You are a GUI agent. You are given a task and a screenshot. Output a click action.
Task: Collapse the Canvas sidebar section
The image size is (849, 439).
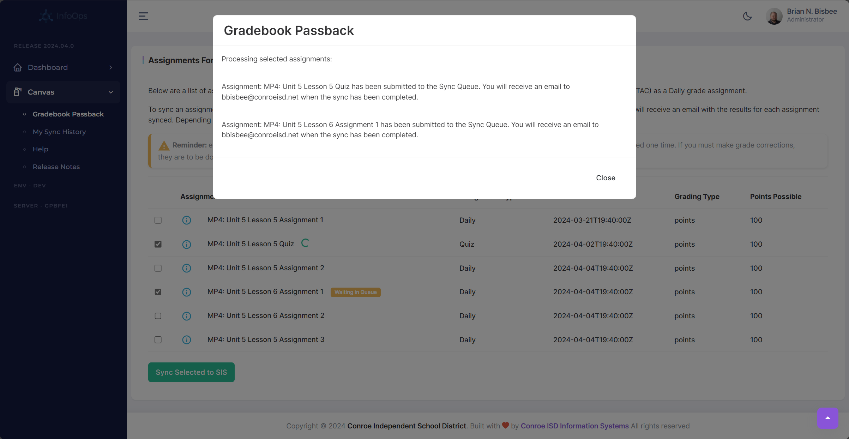(x=111, y=92)
